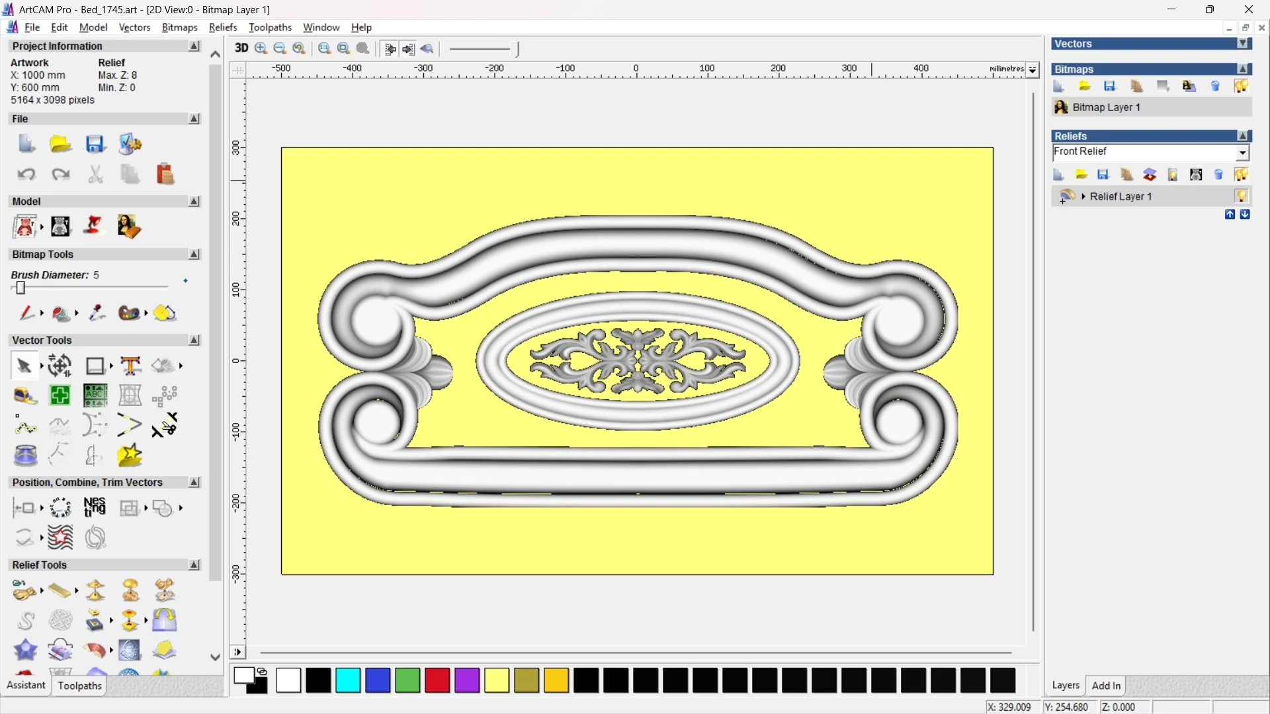Select Bitmap Layer 1 in list
The height and width of the screenshot is (714, 1270).
pyautogui.click(x=1106, y=107)
